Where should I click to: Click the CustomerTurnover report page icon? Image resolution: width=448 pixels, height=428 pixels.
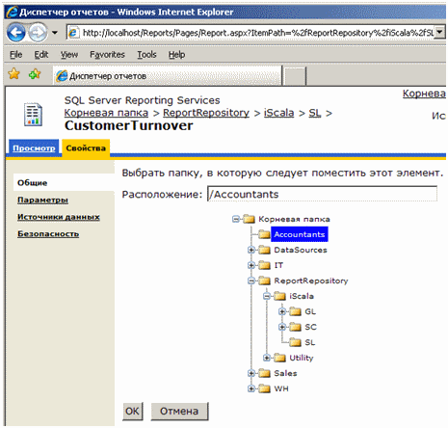(33, 115)
